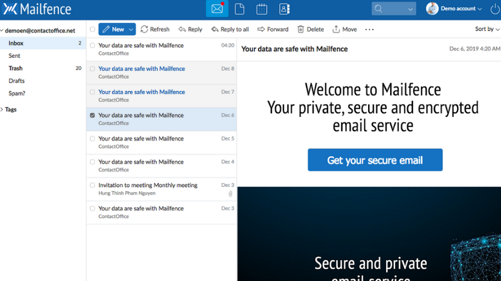Click the Move toolbar button
Viewport: 501px width, 281px height.
345,29
